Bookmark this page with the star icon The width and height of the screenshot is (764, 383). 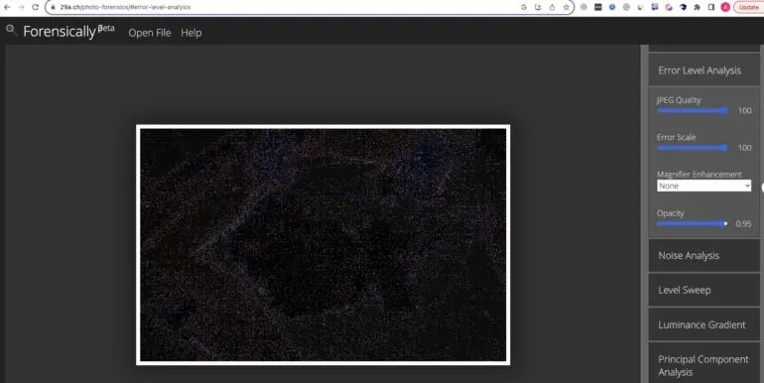click(x=567, y=7)
